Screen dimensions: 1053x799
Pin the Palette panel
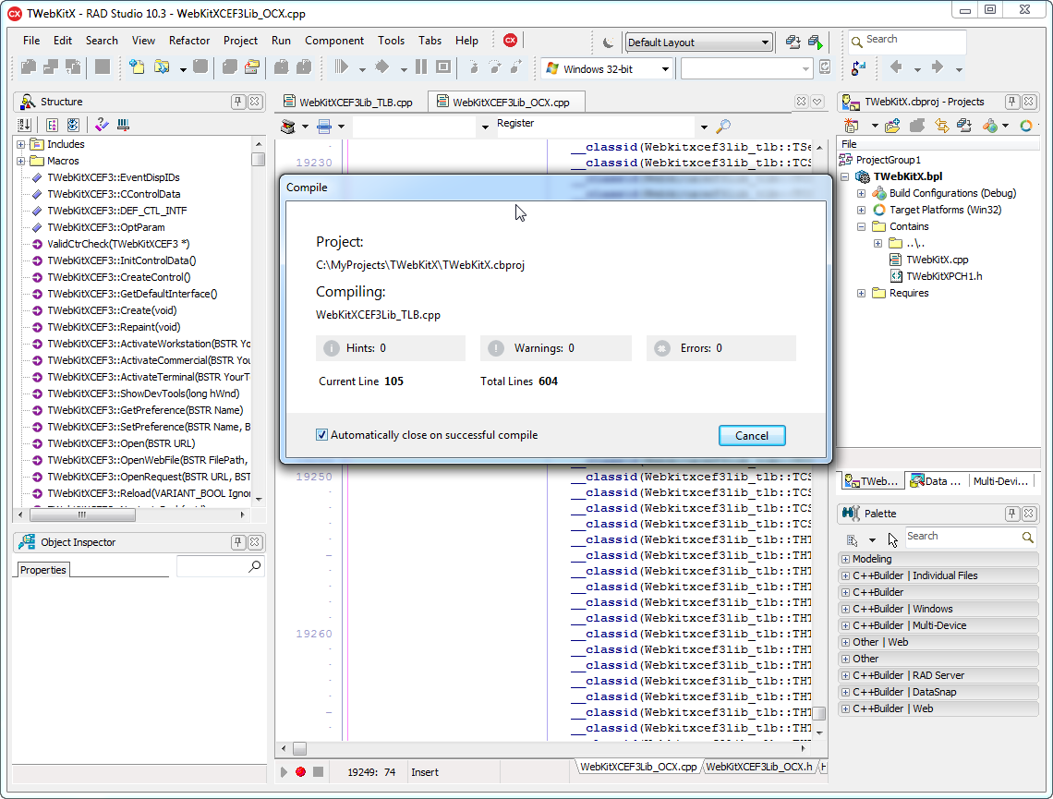point(1012,514)
